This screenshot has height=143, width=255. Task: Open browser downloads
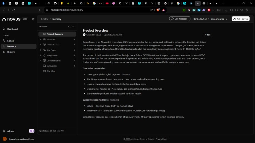click(227, 10)
